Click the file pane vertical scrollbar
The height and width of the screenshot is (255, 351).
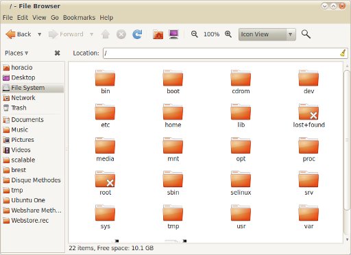coord(347,140)
